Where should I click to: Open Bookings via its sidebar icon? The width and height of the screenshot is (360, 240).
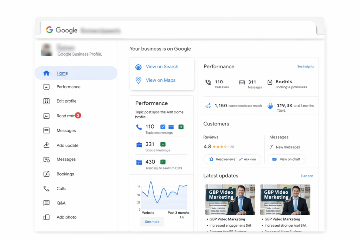pos(46,174)
